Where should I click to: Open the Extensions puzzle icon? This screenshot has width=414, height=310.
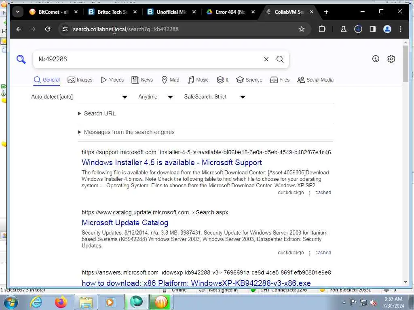[x=322, y=29]
